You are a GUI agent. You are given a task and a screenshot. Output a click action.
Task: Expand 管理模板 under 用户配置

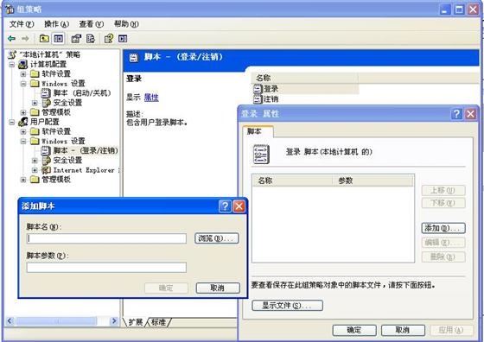[x=23, y=180]
